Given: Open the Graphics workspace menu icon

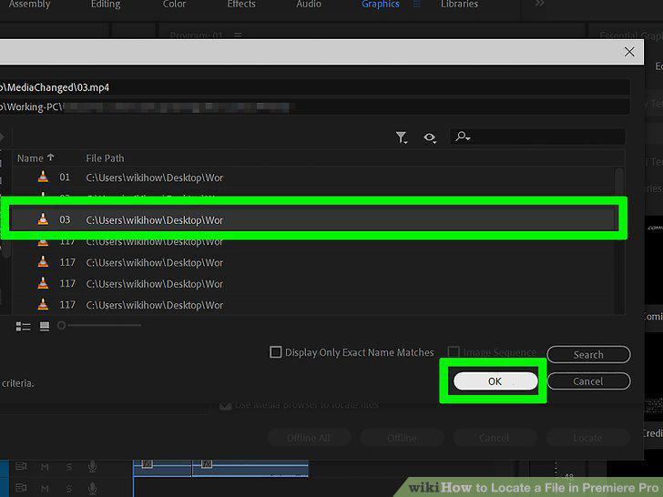Looking at the screenshot, I should coord(417,4).
